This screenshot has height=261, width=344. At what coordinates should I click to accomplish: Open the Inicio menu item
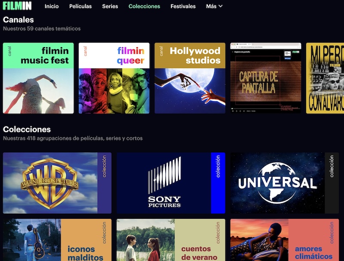tap(52, 6)
